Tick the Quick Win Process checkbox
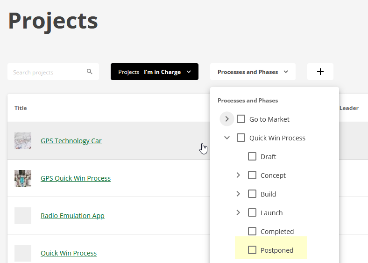 coord(241,138)
